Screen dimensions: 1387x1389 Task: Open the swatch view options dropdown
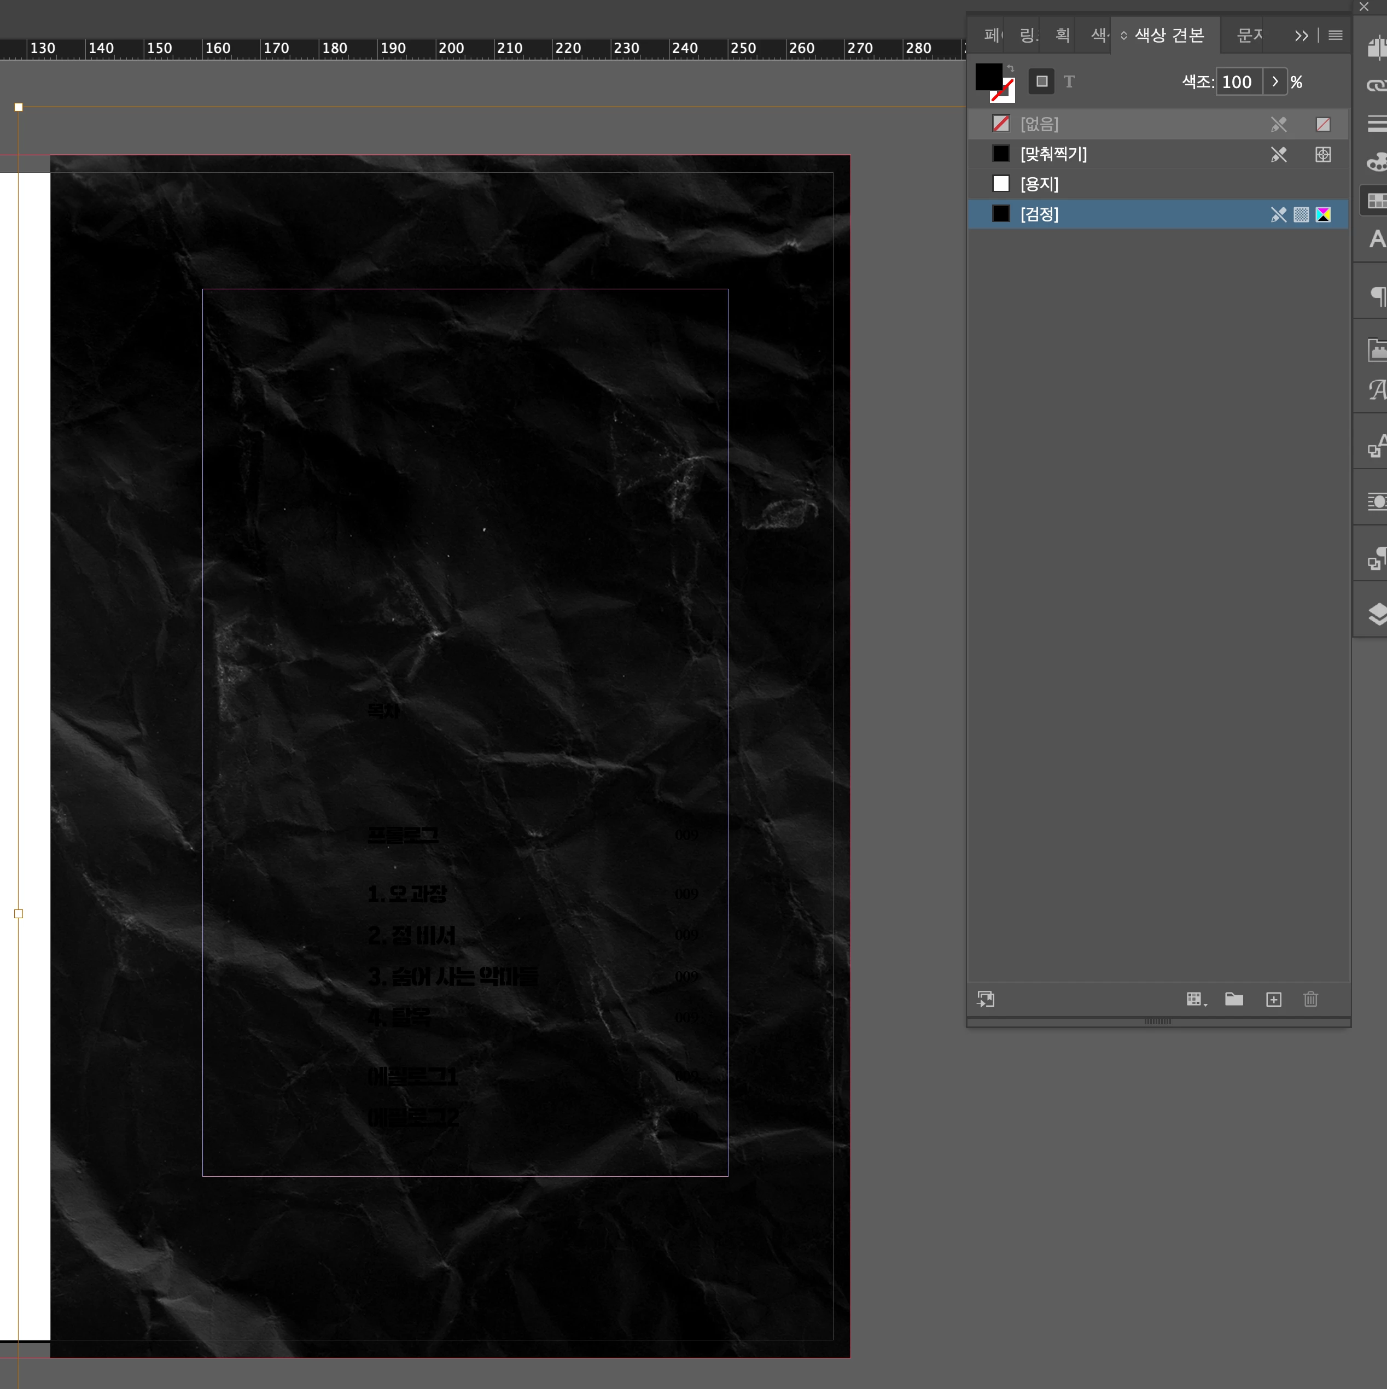pos(1196,999)
